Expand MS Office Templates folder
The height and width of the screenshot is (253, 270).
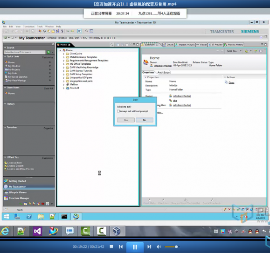(64, 64)
